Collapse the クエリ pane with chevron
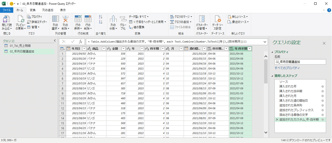This screenshot has width=332, height=143. click(55, 41)
